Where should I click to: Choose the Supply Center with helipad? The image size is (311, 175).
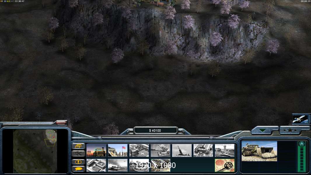pos(139,150)
